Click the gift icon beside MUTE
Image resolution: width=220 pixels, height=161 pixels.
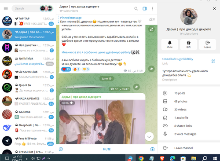click(152, 149)
